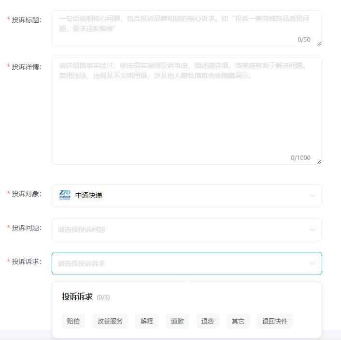Screen dimensions: 341x340
Task: Select the 道歉 tag
Action: 177,321
